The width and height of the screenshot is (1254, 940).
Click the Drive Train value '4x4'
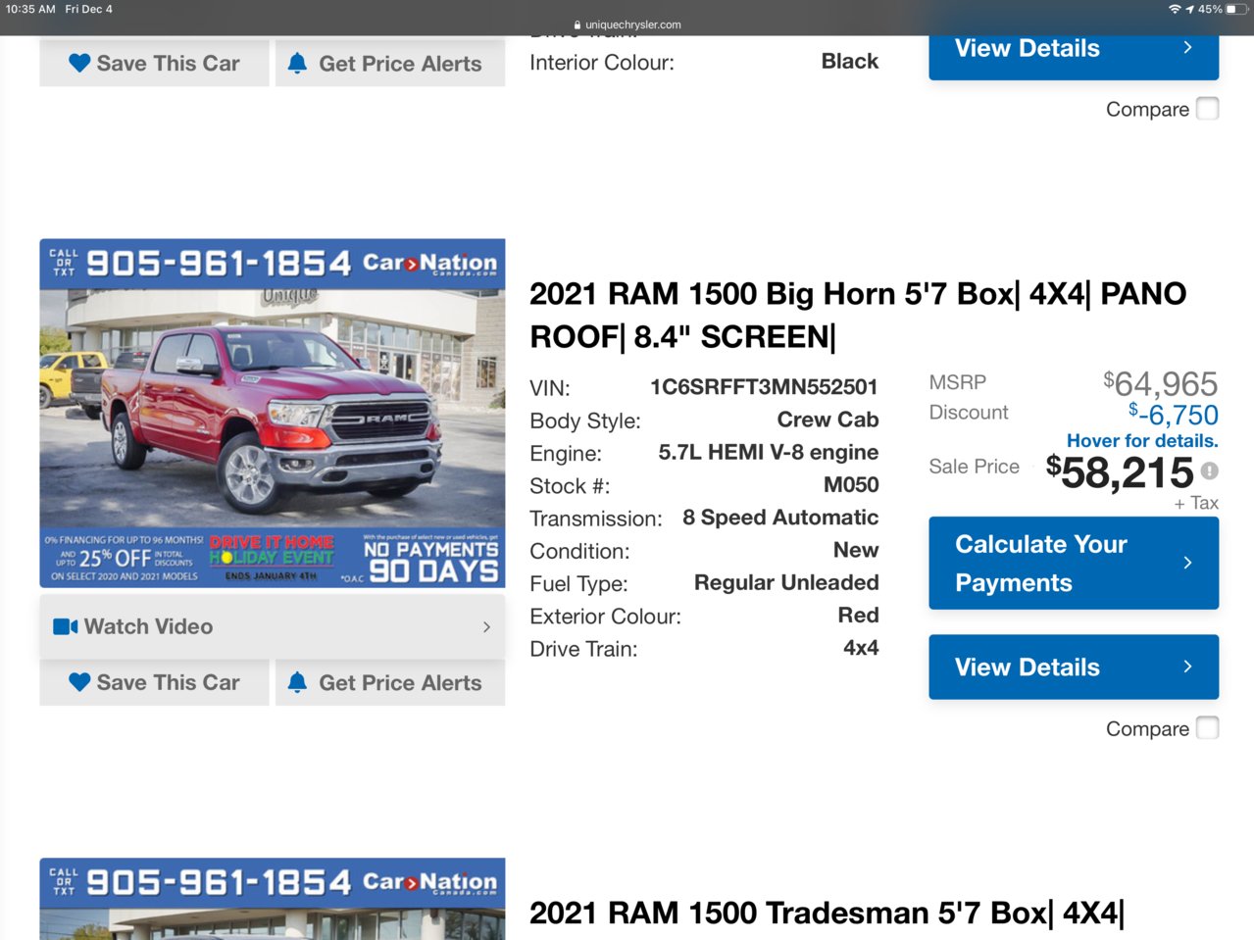[861, 647]
